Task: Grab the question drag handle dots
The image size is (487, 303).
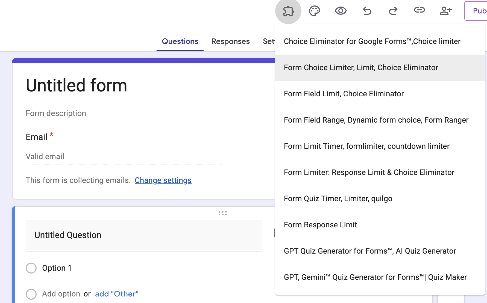Action: [223, 213]
